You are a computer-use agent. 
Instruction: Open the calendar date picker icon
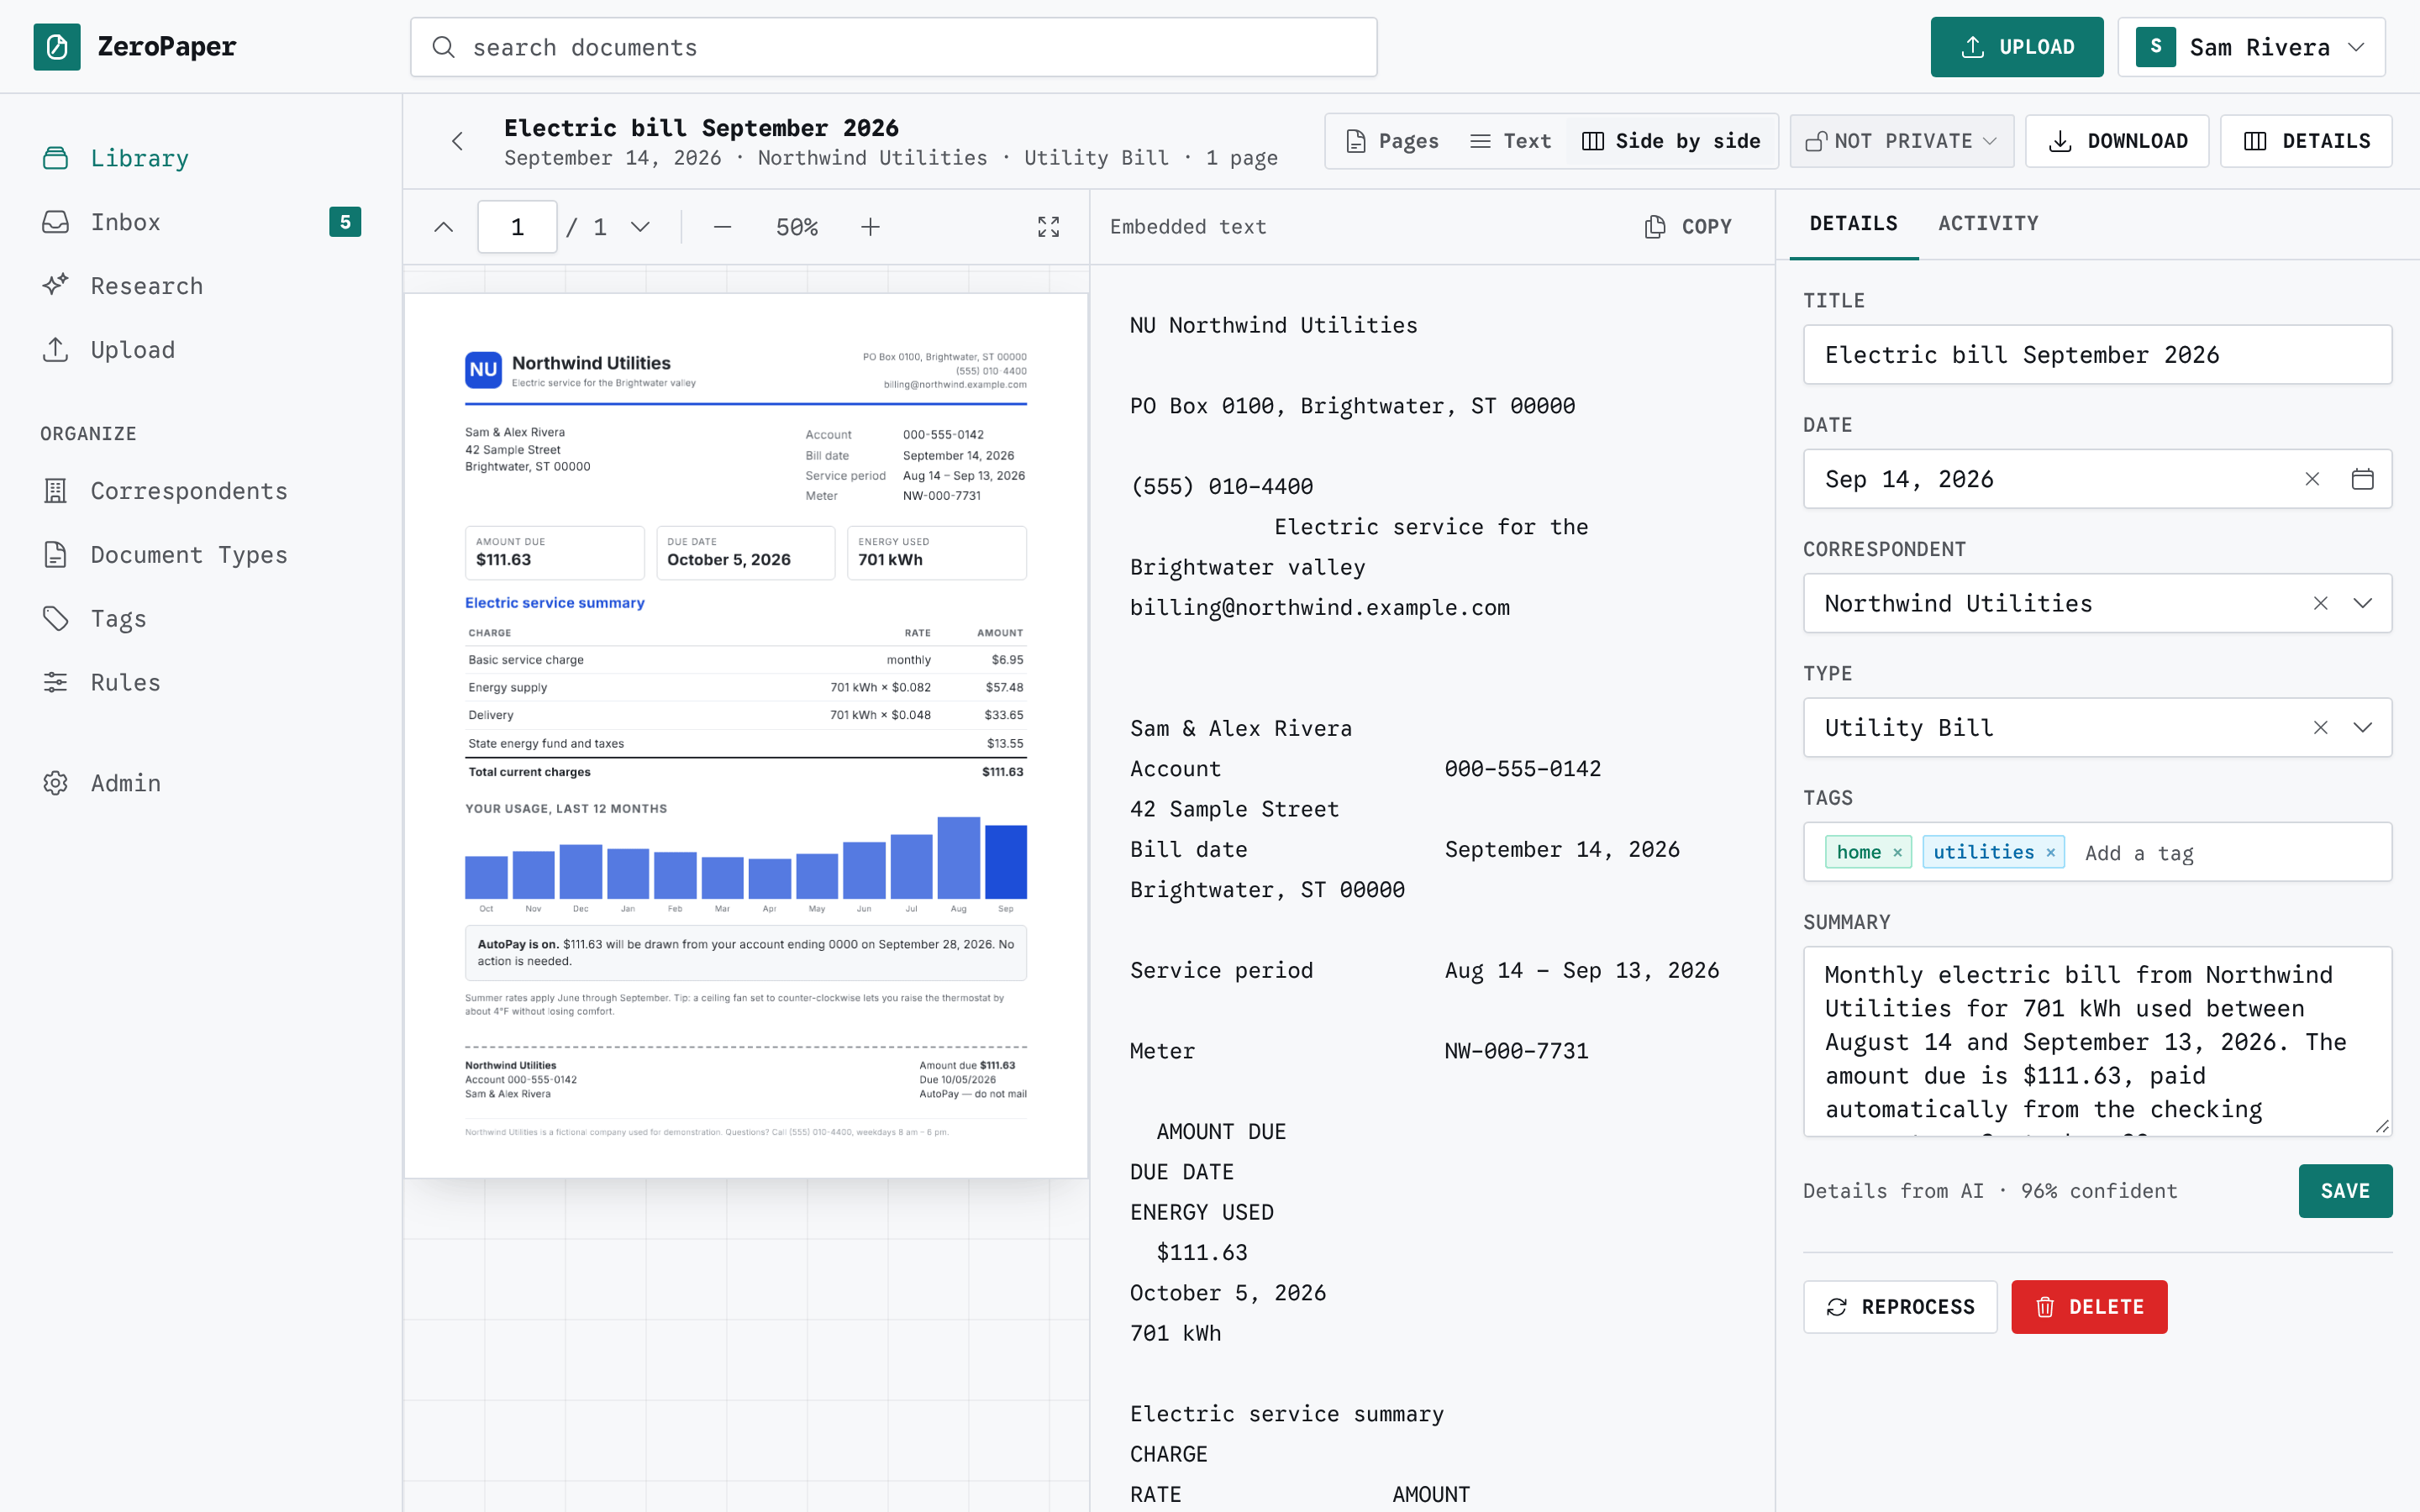[2362, 479]
